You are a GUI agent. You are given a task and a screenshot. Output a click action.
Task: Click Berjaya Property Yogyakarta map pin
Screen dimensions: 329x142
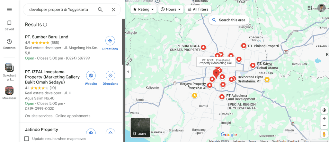coord(209,85)
